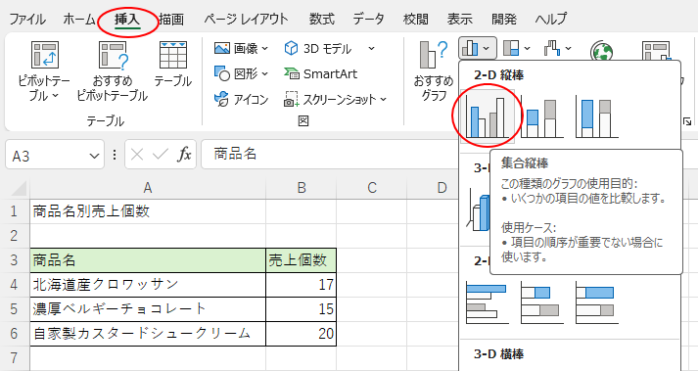Select column C header

coord(372,188)
